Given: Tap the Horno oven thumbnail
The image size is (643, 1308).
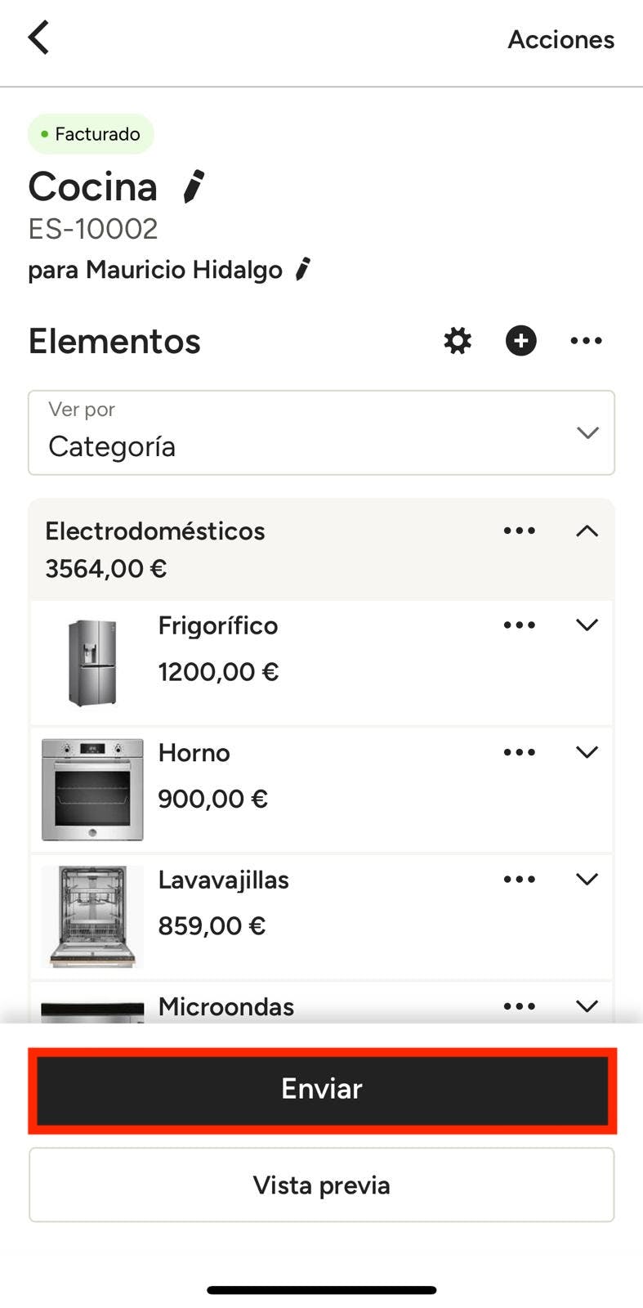Looking at the screenshot, I should [x=92, y=790].
